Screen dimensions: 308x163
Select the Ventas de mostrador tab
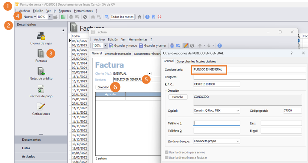118,54
